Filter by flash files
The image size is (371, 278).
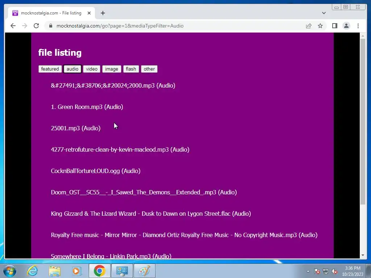131,69
